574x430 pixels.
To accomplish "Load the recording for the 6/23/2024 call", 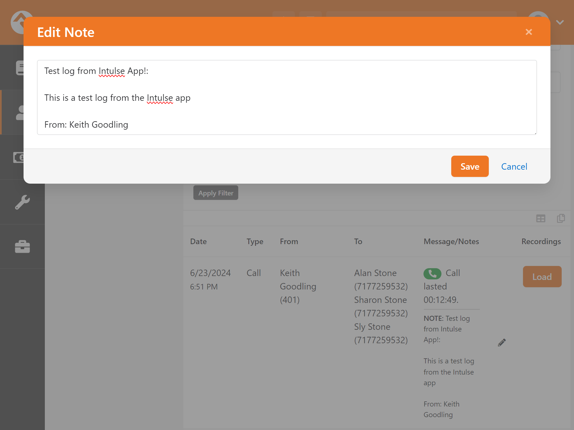I will coord(542,277).
